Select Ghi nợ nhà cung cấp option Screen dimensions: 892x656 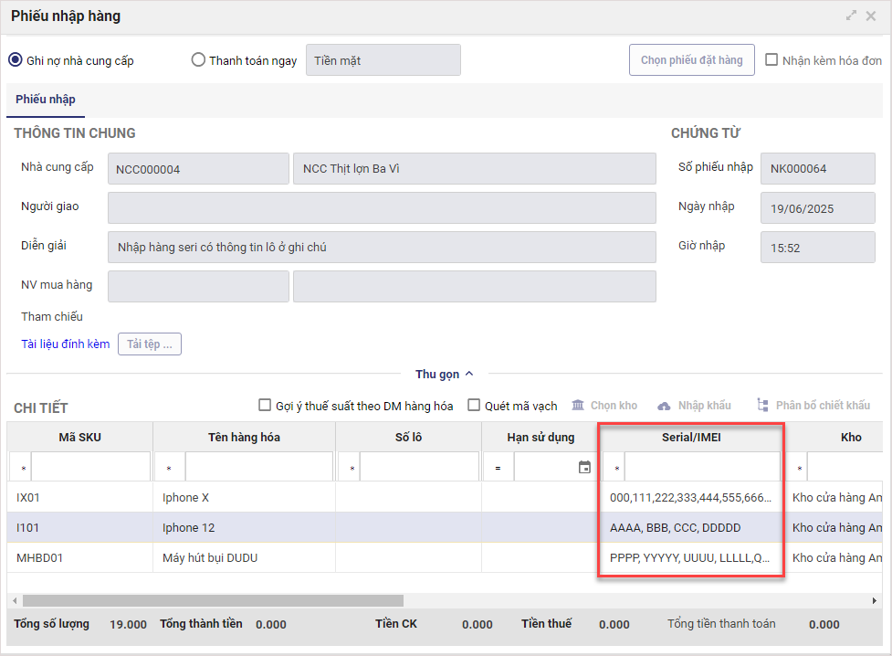coord(16,60)
